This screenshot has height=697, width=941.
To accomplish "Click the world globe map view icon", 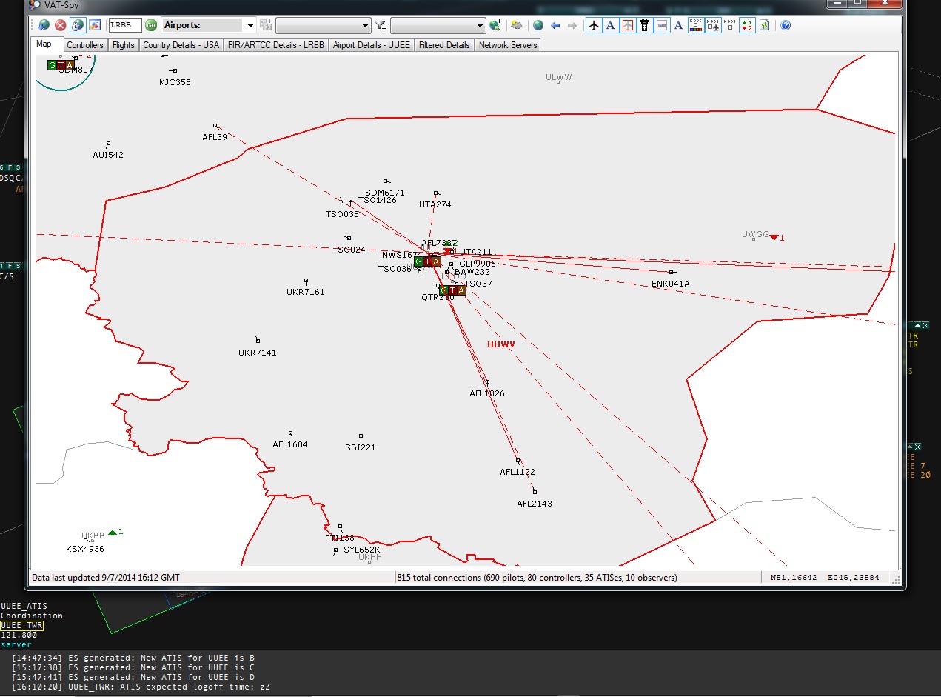I will click(x=538, y=25).
